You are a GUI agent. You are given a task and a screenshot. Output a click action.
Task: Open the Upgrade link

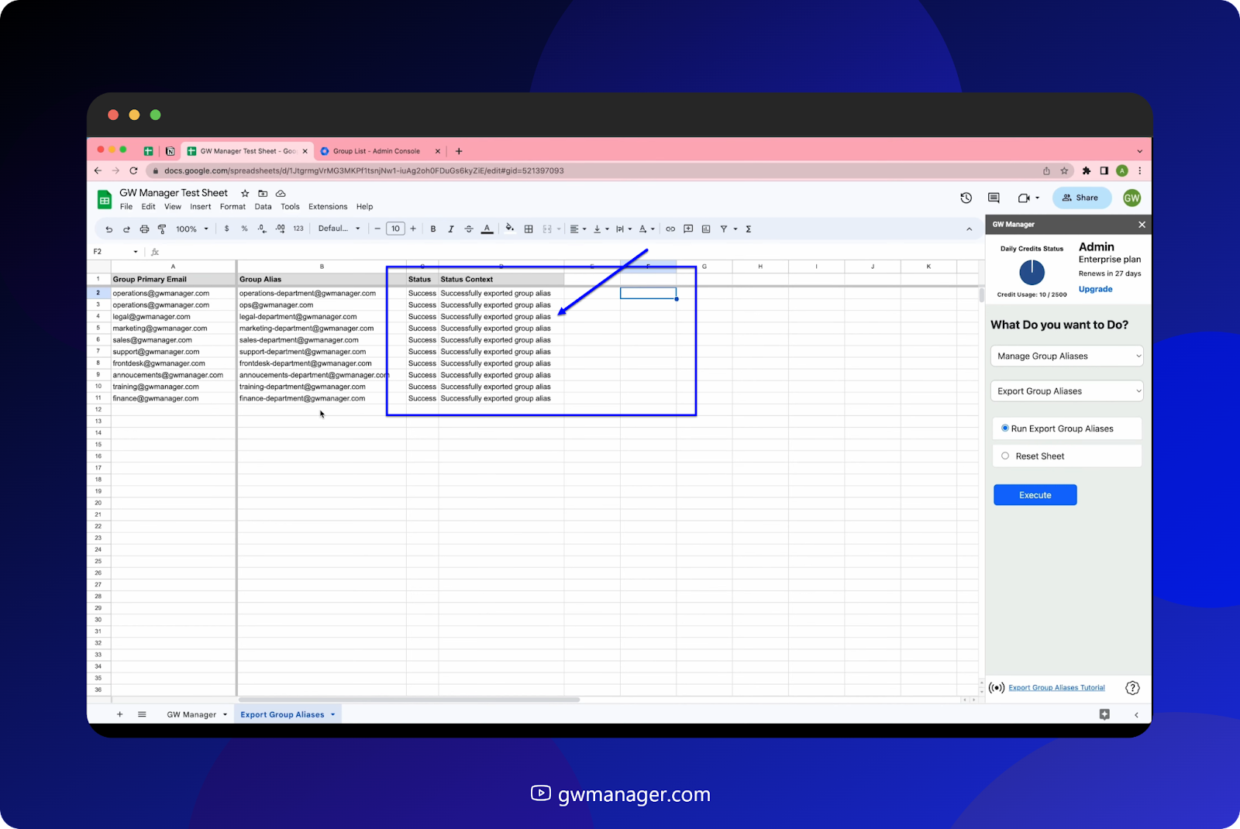point(1095,289)
